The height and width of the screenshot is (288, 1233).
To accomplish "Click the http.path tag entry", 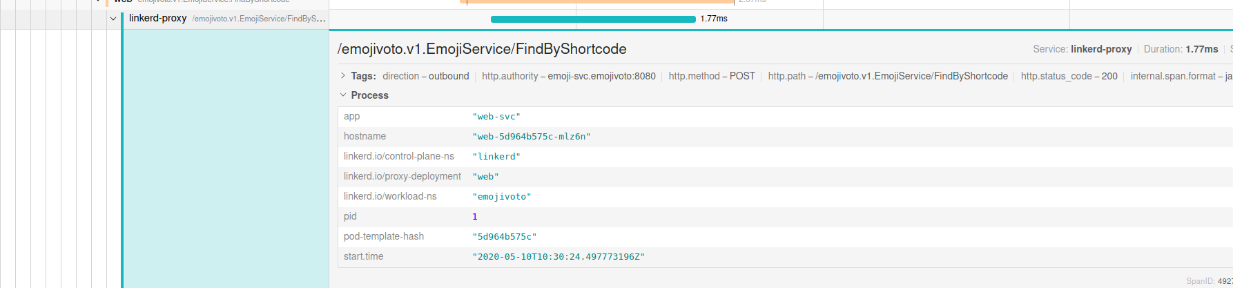I will [887, 76].
